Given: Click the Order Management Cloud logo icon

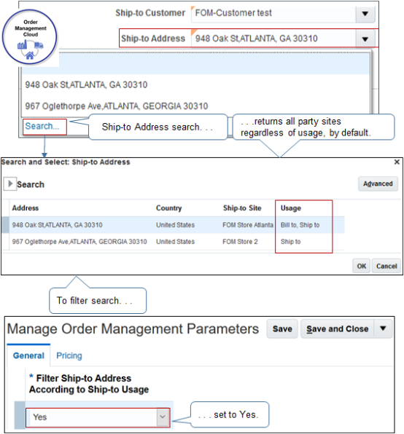Looking at the screenshot, I should [29, 37].
